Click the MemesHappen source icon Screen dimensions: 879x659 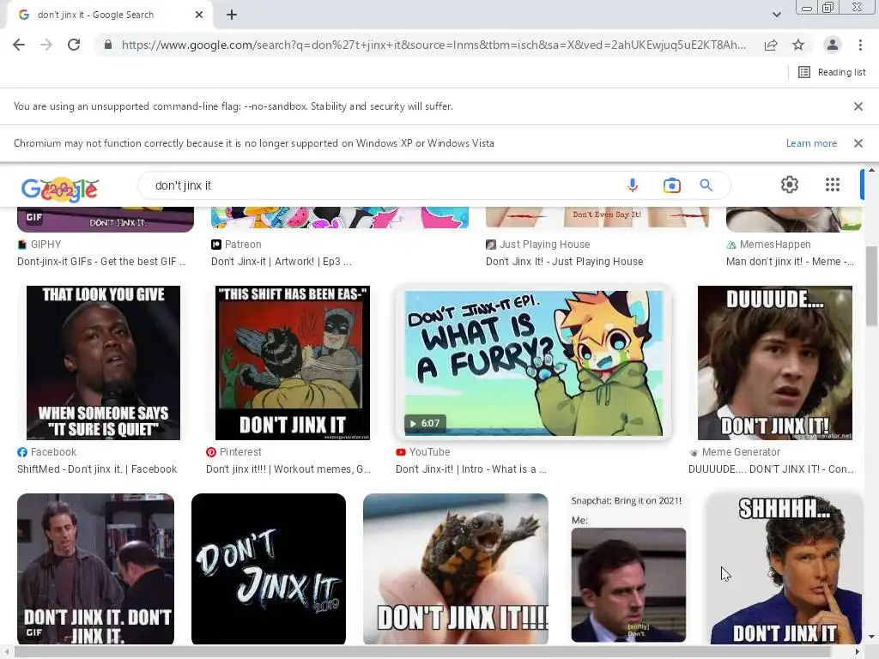point(731,245)
